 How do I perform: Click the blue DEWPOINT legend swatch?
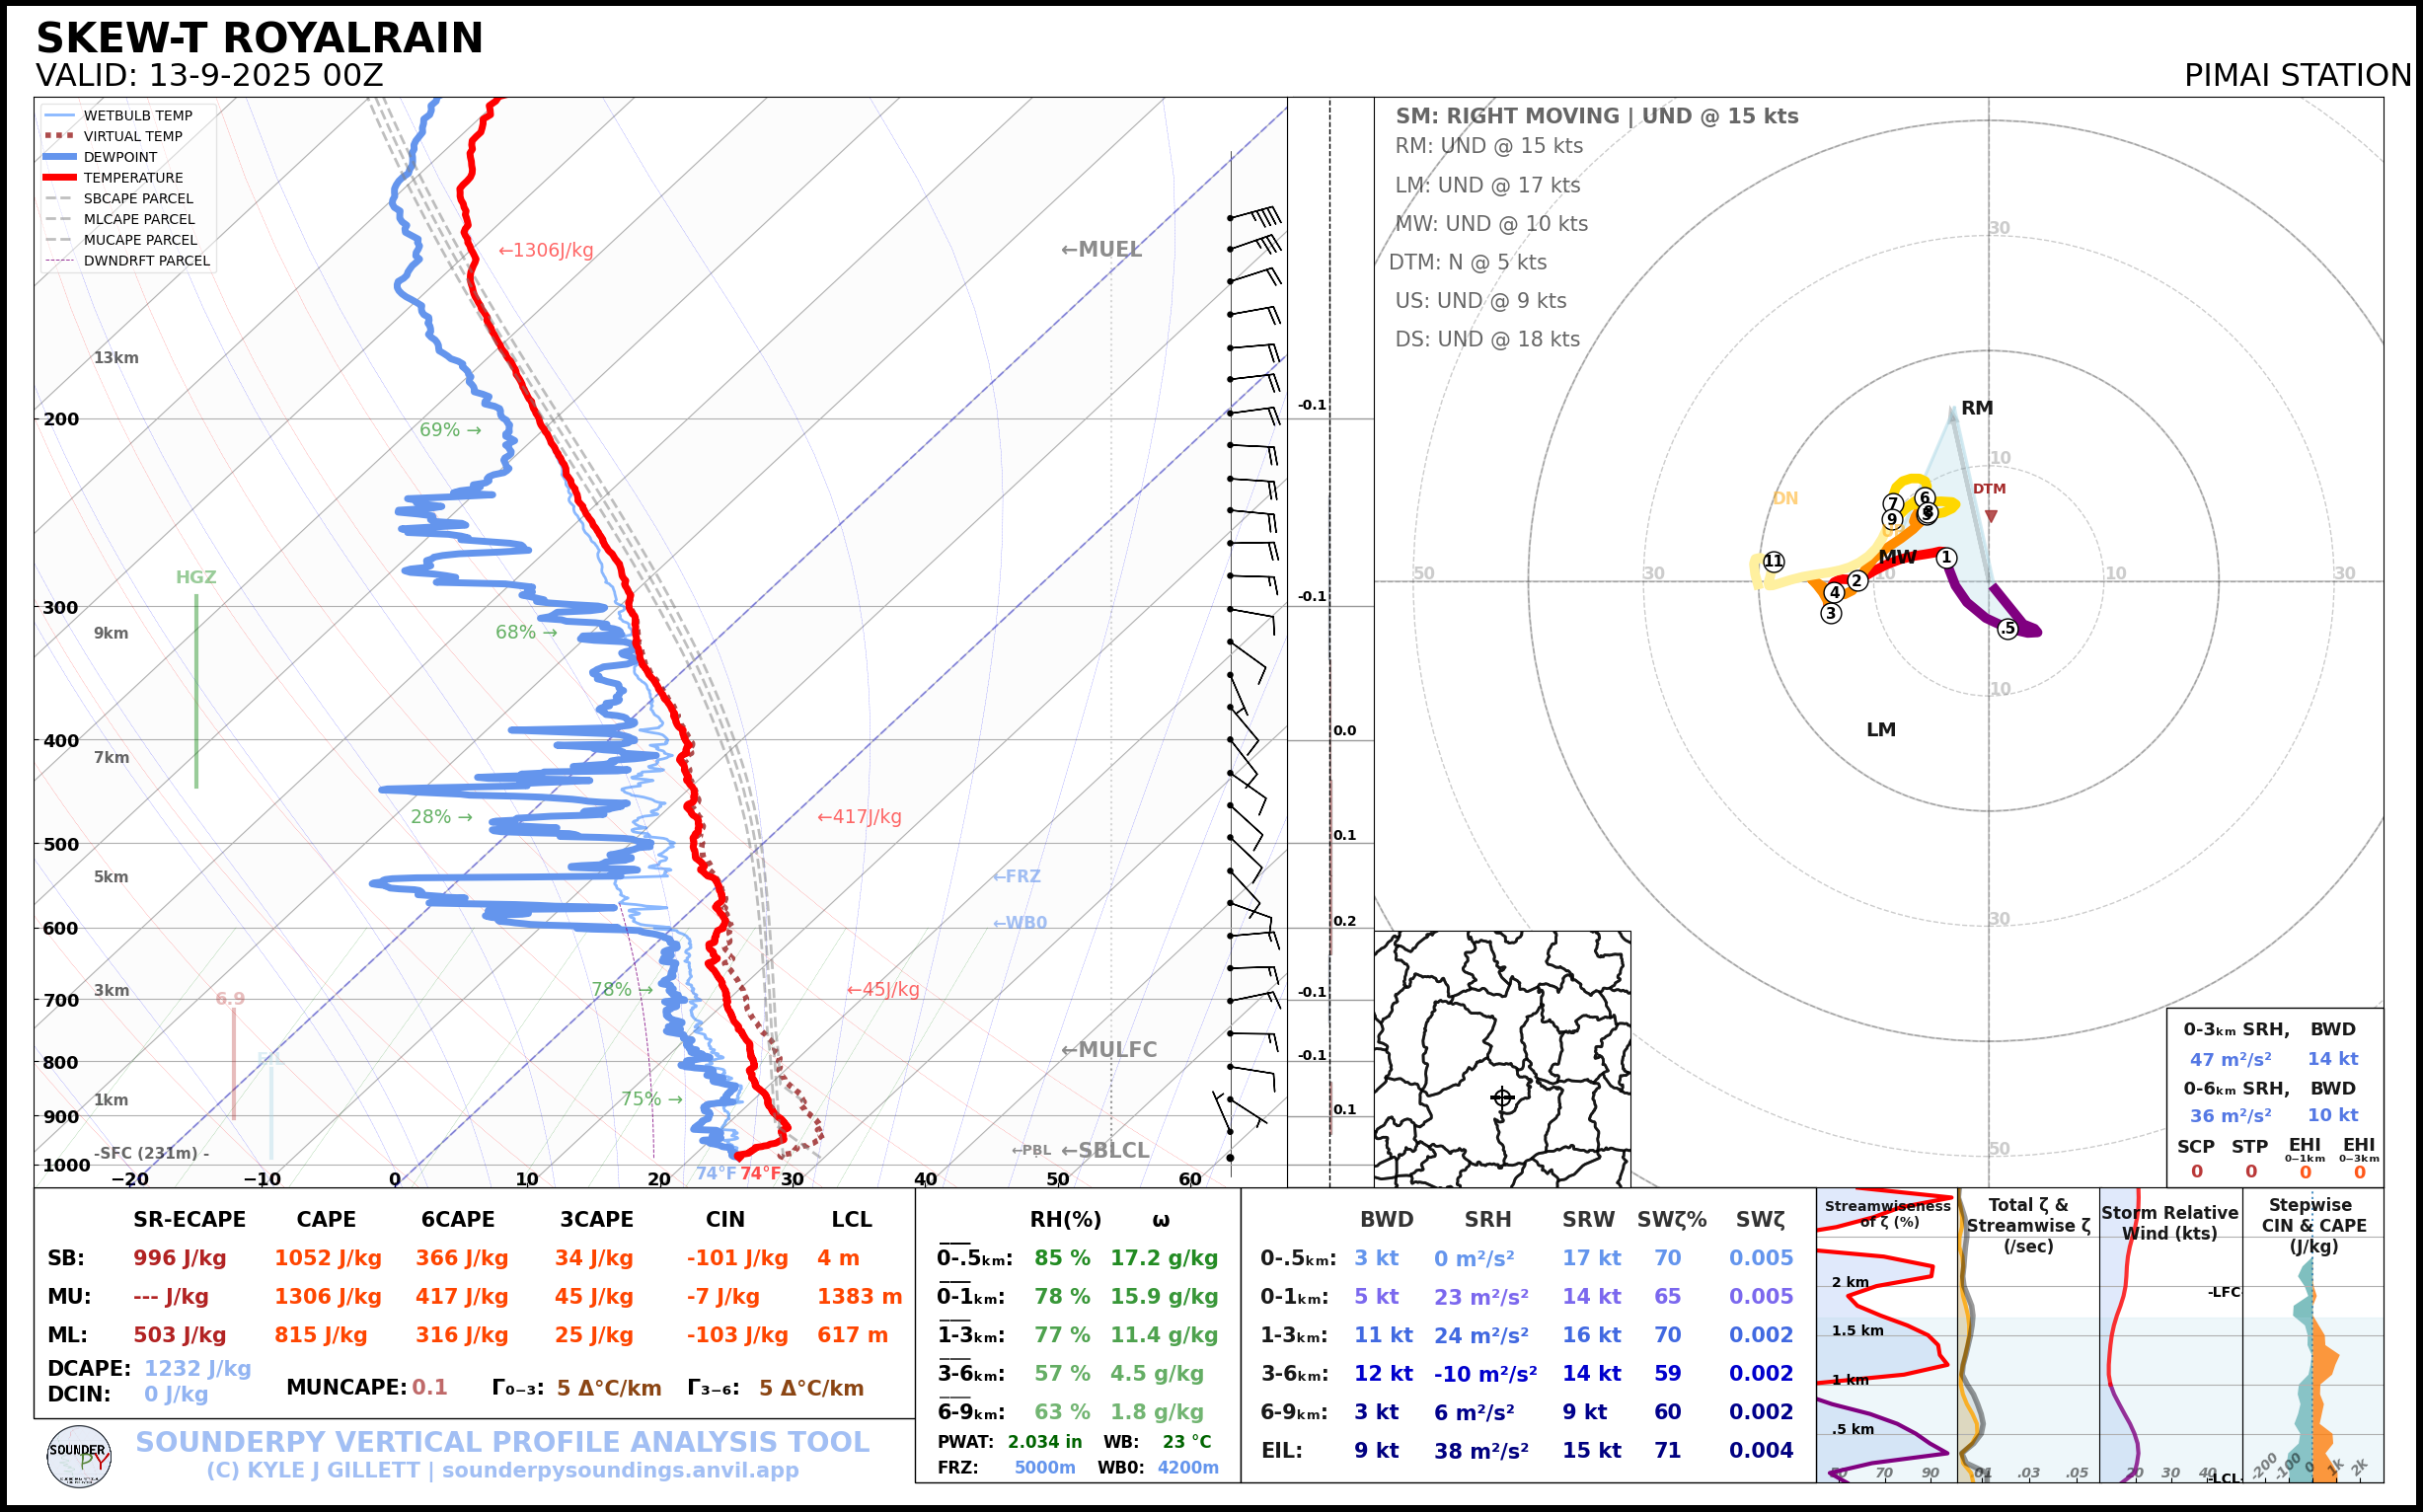click(60, 157)
